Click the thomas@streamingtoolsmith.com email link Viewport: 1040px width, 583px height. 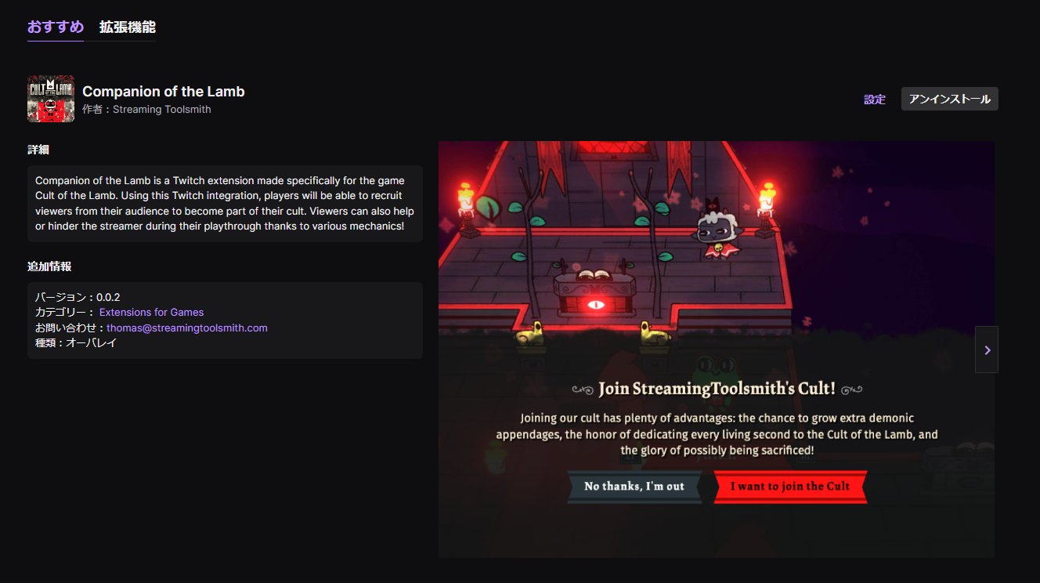coord(187,328)
